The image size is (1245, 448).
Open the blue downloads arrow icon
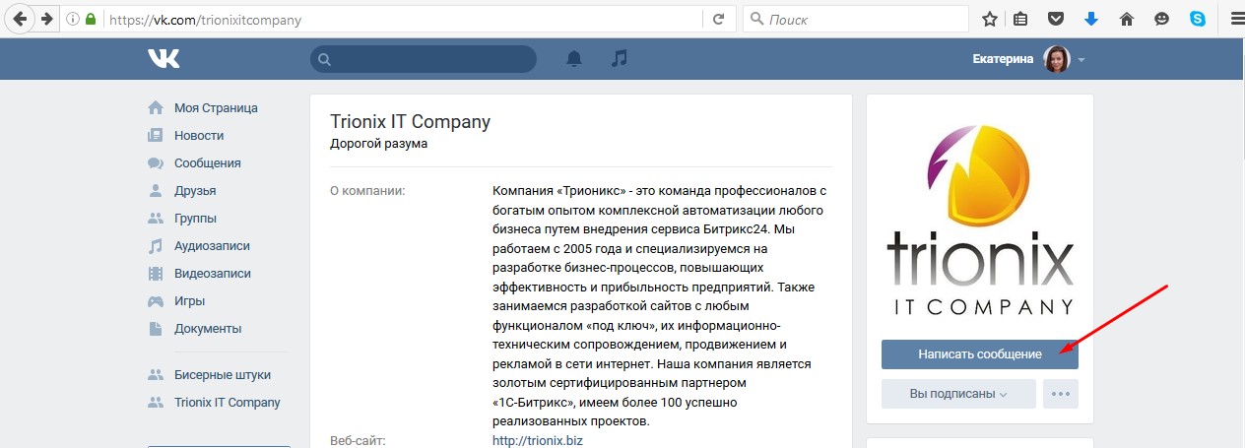click(1090, 19)
